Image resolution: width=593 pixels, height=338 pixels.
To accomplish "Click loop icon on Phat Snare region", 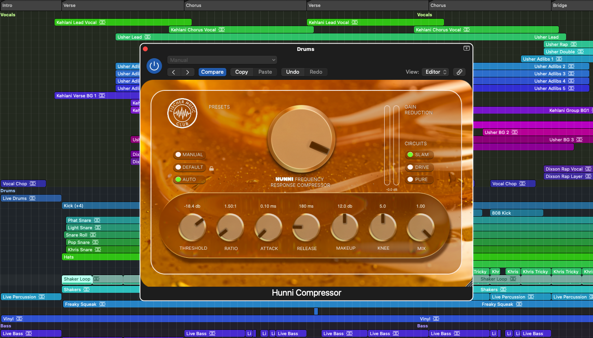I will point(97,220).
